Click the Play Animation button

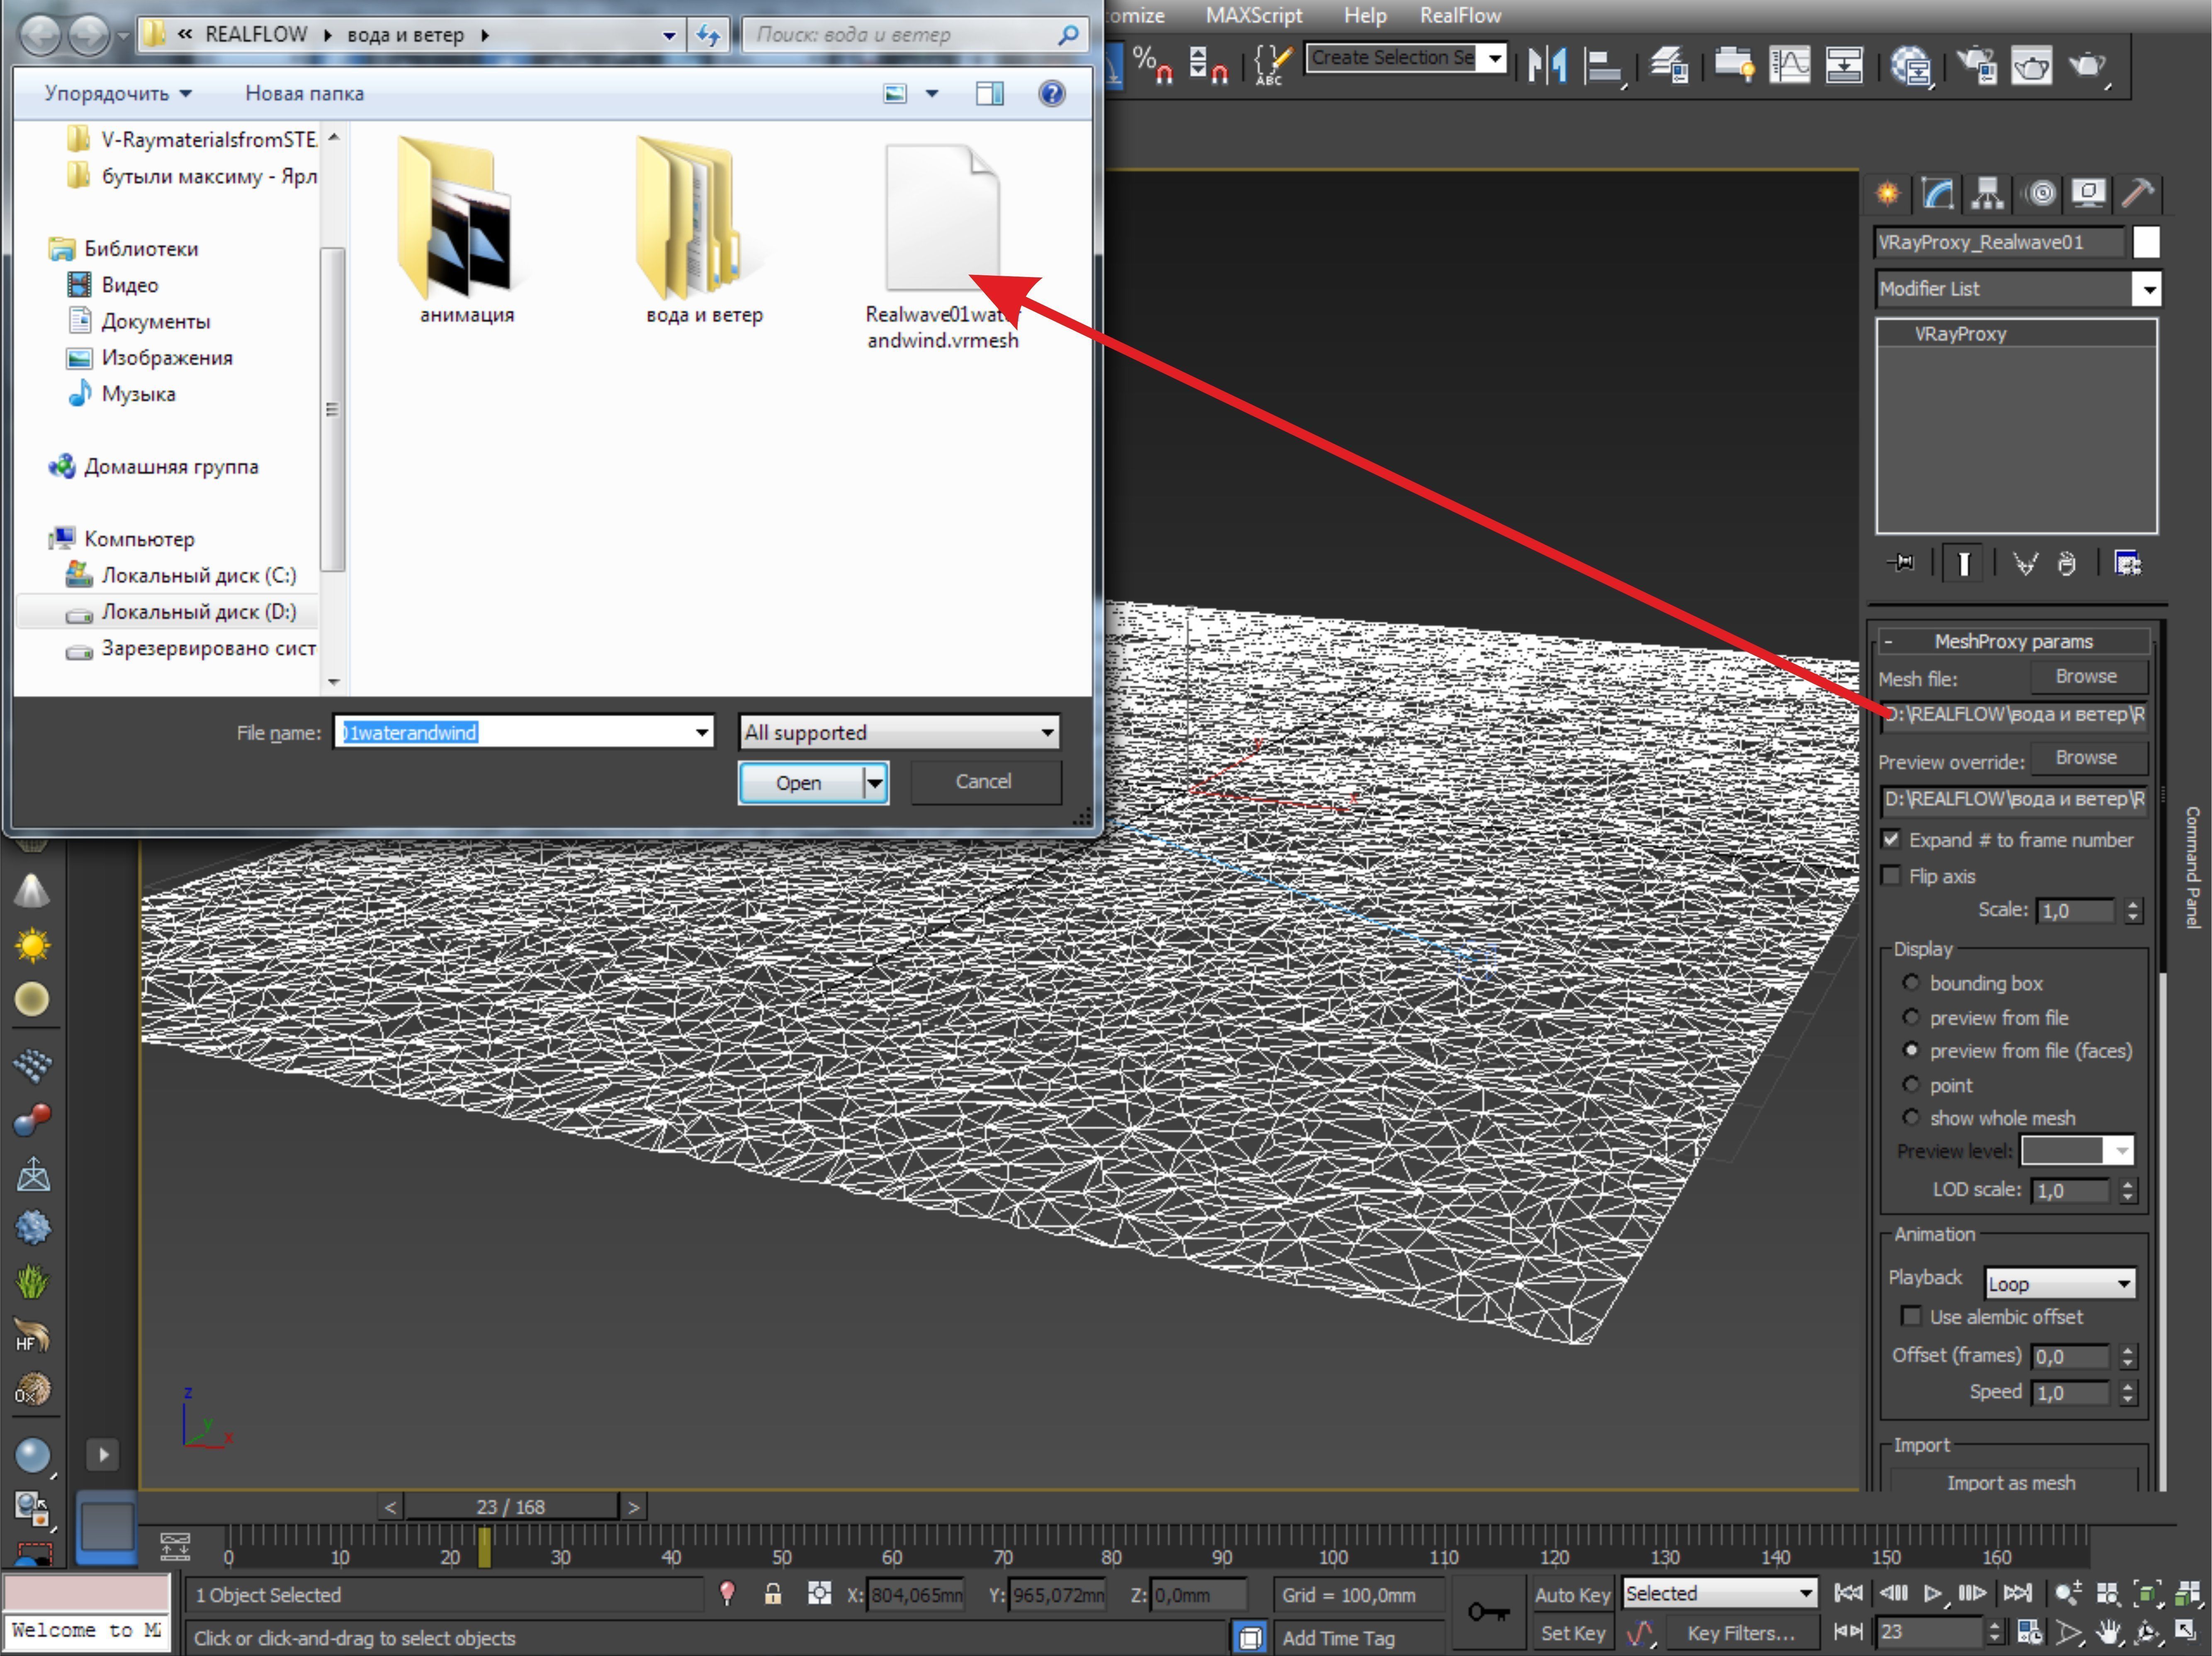(x=1932, y=1593)
